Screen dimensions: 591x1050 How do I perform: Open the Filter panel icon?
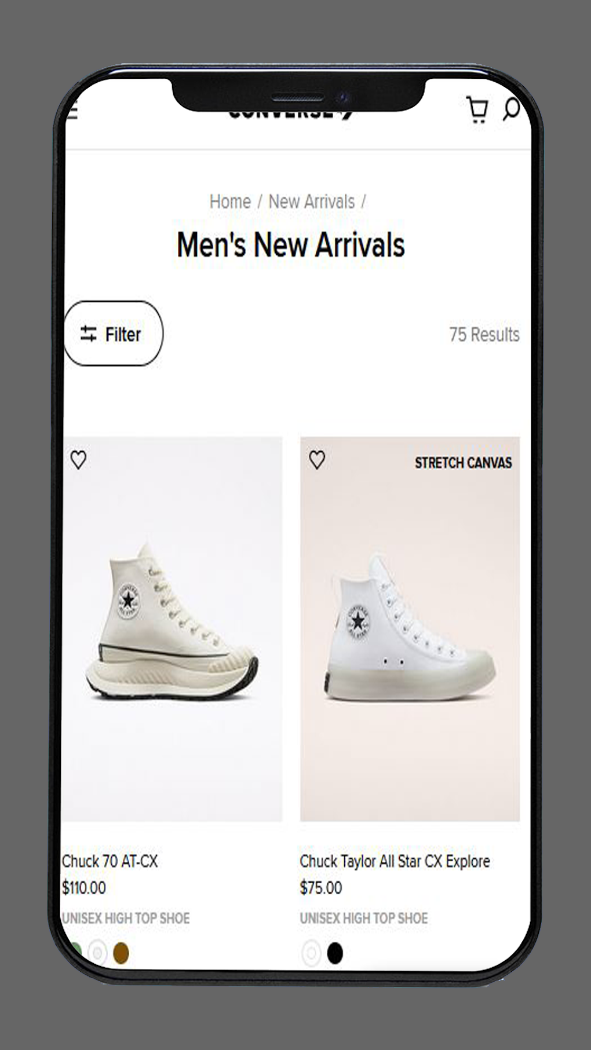tap(89, 333)
